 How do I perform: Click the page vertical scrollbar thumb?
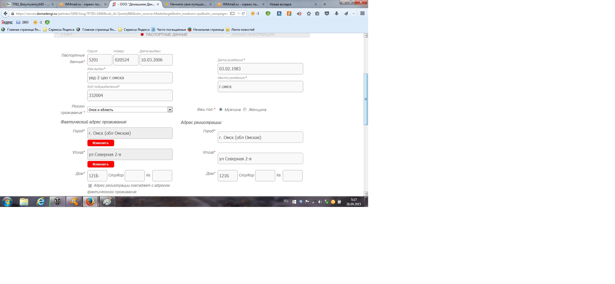(366, 99)
